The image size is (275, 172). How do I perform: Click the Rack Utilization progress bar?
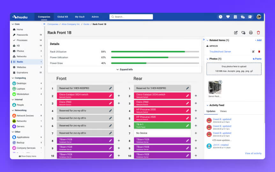(155, 52)
